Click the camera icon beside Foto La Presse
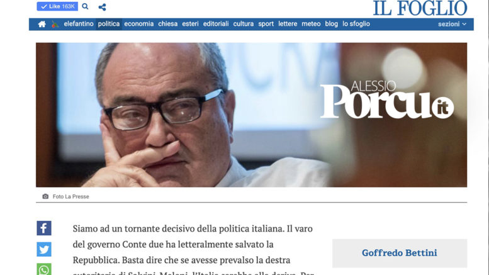Image resolution: width=489 pixels, height=275 pixels. point(45,196)
